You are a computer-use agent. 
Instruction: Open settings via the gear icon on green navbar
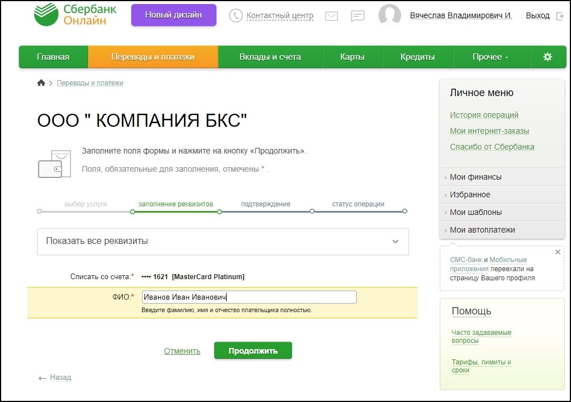[x=547, y=57]
